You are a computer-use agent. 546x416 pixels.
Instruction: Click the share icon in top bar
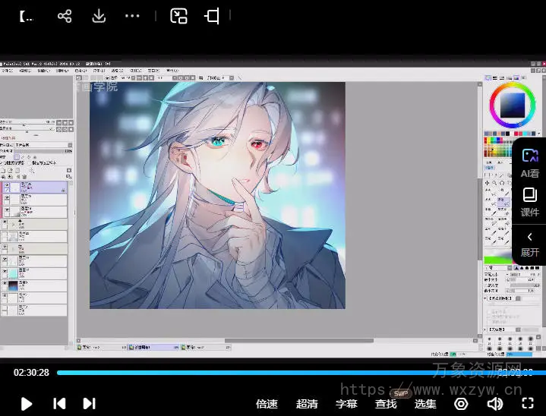65,16
